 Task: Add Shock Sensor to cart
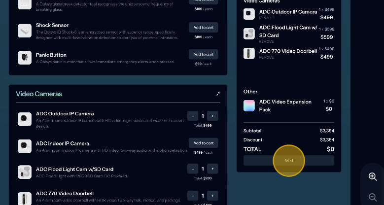(203, 28)
